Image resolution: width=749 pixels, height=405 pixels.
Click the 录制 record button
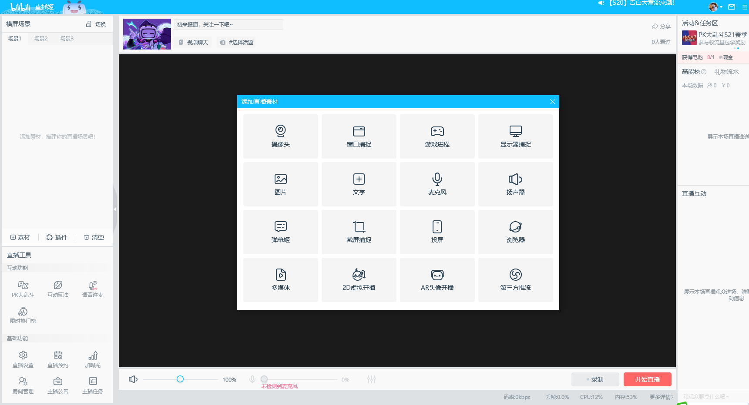coord(595,379)
